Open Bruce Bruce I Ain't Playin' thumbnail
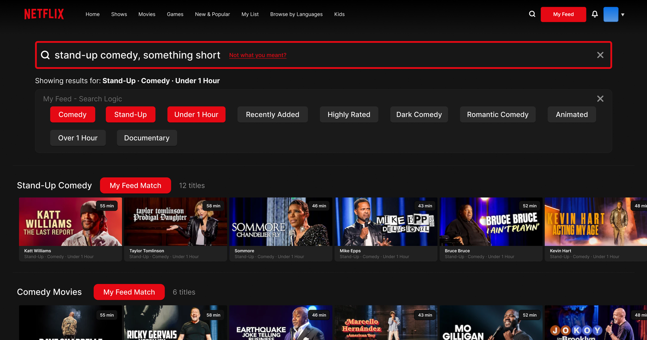 (491, 222)
